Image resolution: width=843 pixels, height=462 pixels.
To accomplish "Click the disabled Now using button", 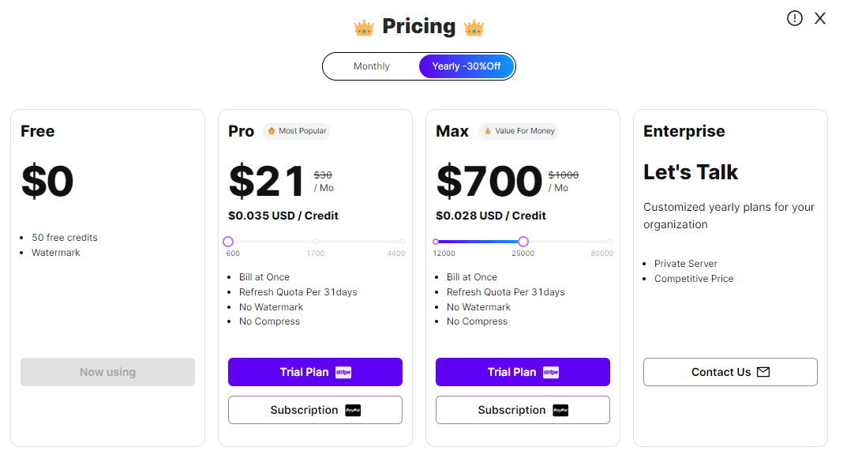I will tap(107, 372).
